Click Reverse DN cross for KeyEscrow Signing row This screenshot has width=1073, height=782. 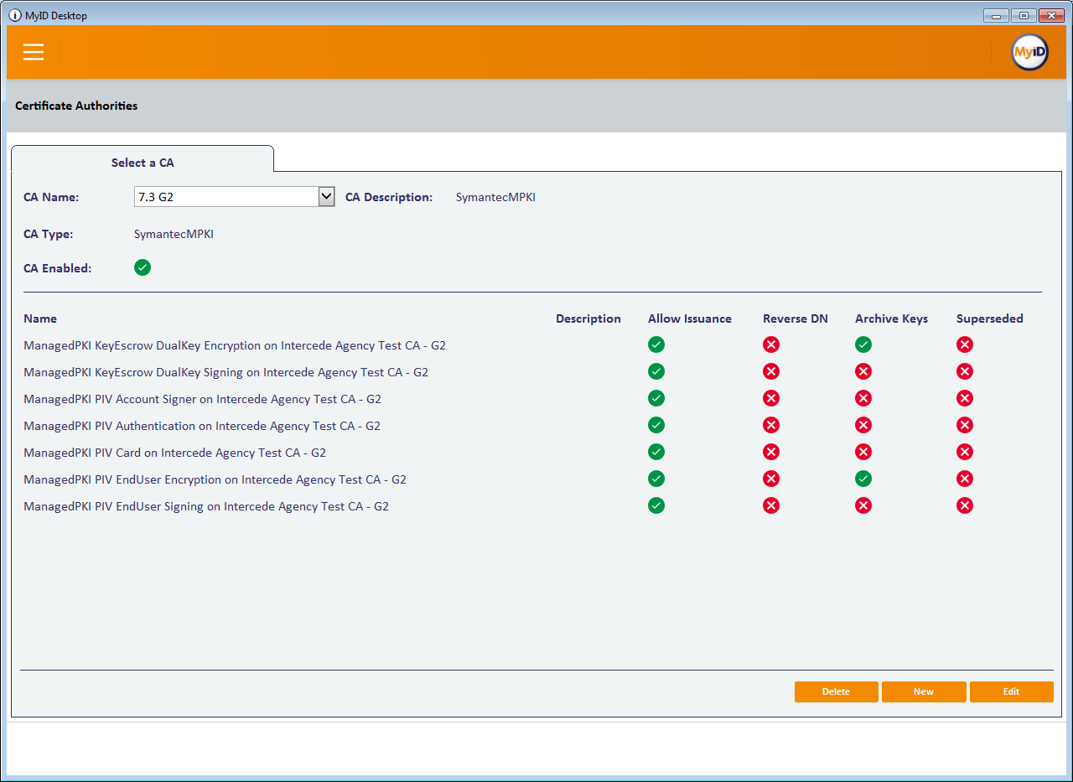pos(771,371)
